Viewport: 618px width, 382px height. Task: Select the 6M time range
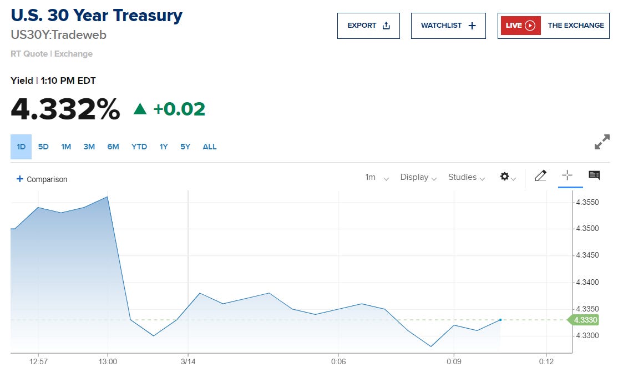tap(113, 147)
